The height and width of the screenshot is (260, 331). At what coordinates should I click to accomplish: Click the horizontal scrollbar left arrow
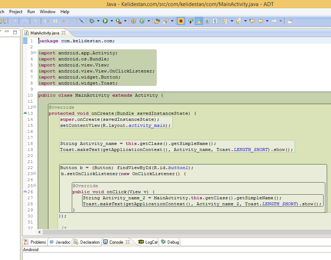coord(40,232)
